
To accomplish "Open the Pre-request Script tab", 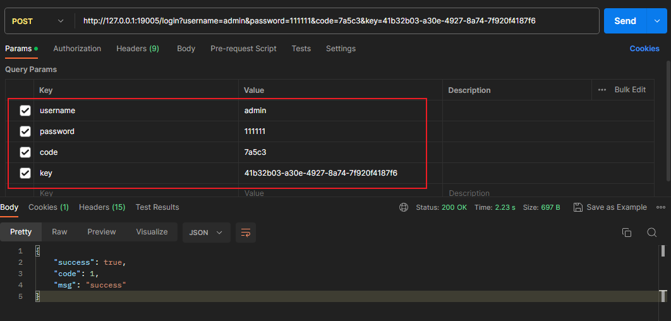I will [x=243, y=49].
